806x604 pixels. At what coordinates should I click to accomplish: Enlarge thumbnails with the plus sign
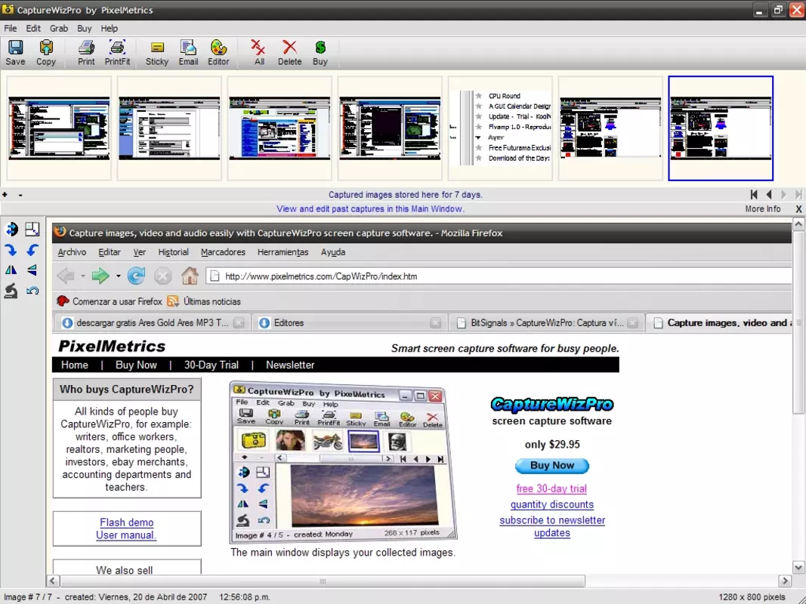pyautogui.click(x=5, y=195)
